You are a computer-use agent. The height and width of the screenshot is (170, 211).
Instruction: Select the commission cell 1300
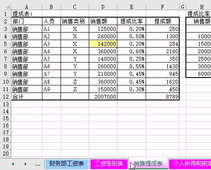162,36
